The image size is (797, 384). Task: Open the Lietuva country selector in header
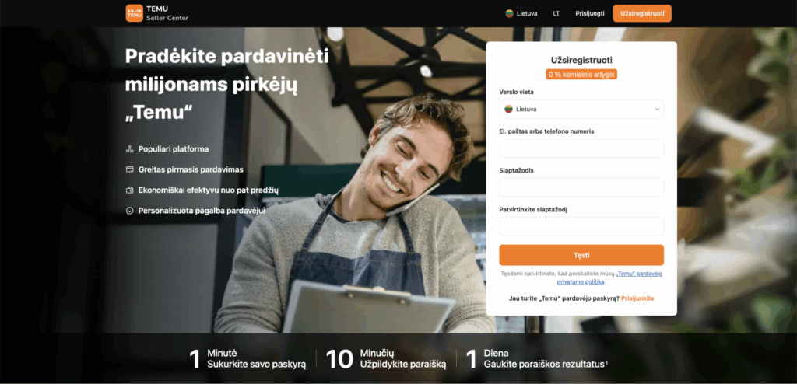(521, 14)
